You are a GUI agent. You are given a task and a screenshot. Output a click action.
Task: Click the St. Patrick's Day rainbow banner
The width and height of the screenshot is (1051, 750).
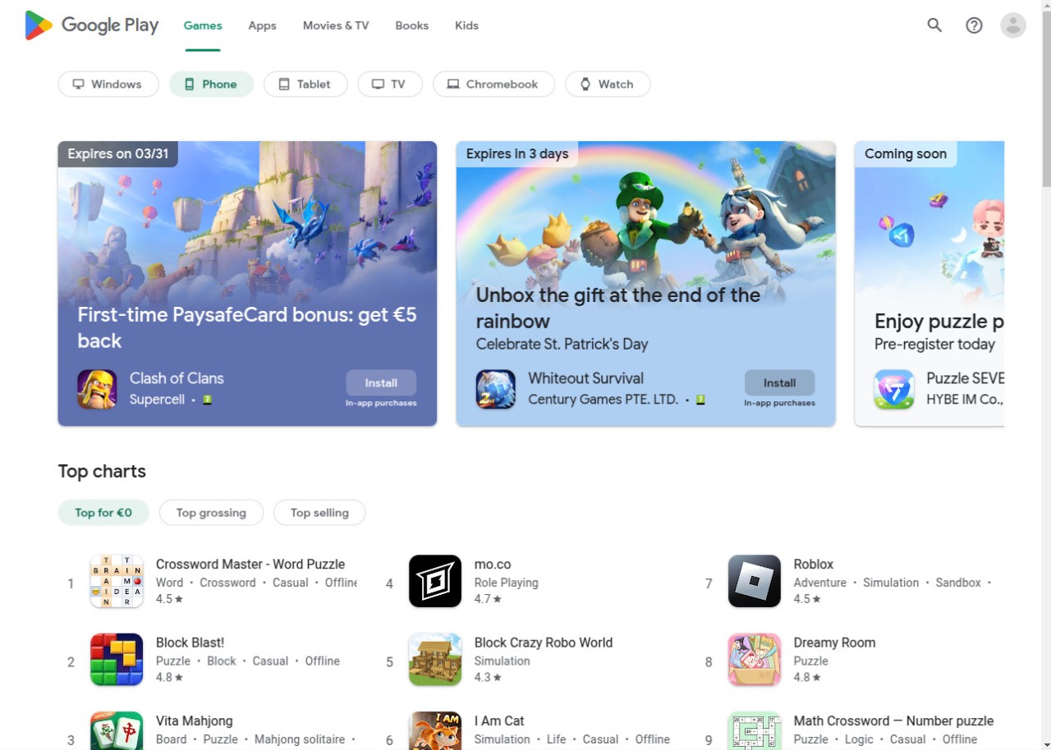click(x=645, y=283)
